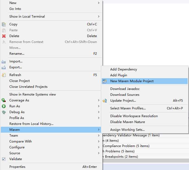Screen dimensions: 189x170
Task: Click the red Delete X icon
Action: tap(4, 36)
